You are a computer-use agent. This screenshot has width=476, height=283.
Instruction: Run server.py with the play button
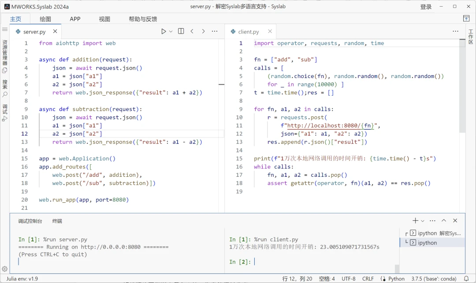coord(164,31)
